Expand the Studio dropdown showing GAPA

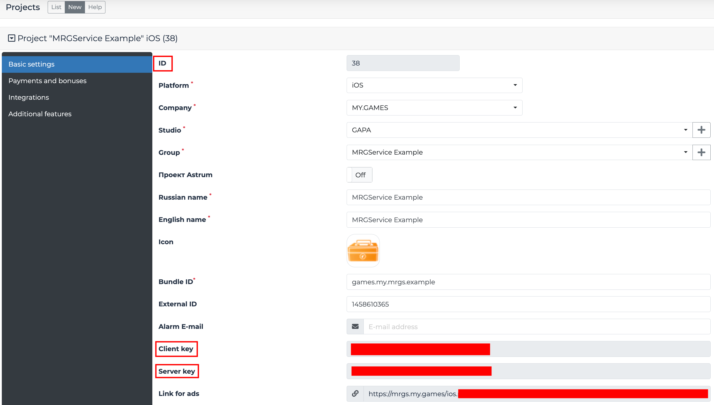click(519, 130)
